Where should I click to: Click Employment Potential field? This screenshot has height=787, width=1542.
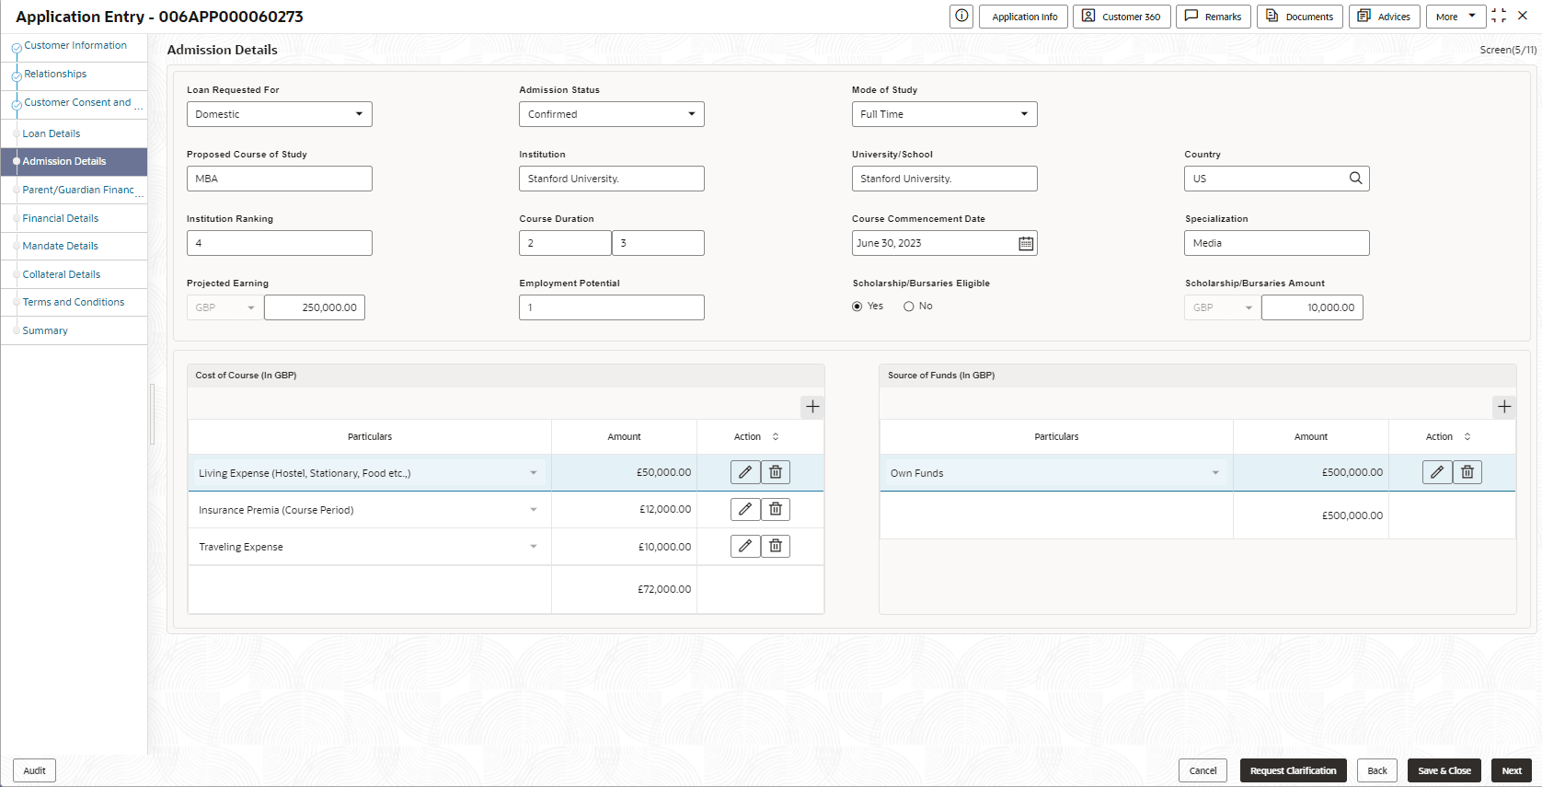click(612, 307)
